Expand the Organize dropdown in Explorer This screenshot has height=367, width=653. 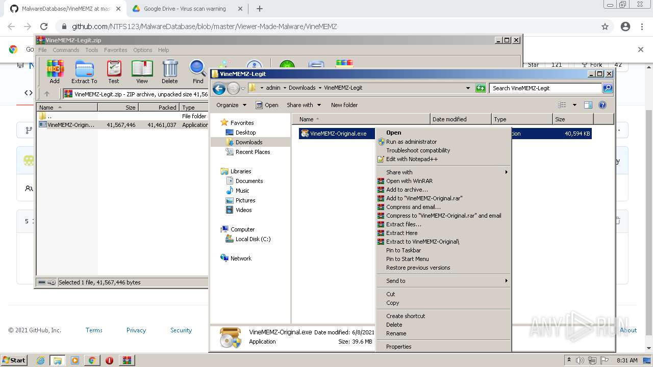231,105
